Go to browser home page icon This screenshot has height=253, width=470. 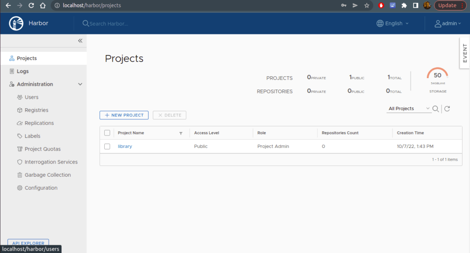[43, 6]
